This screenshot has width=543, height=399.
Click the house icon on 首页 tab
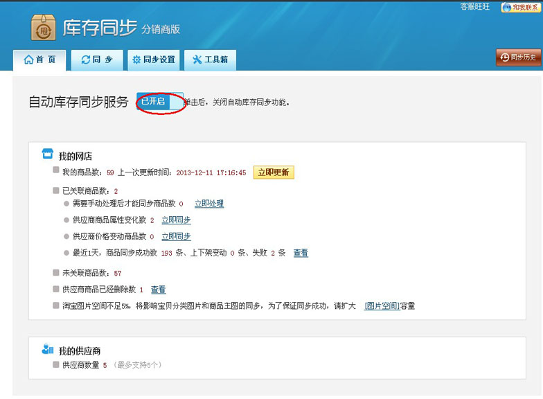point(28,60)
